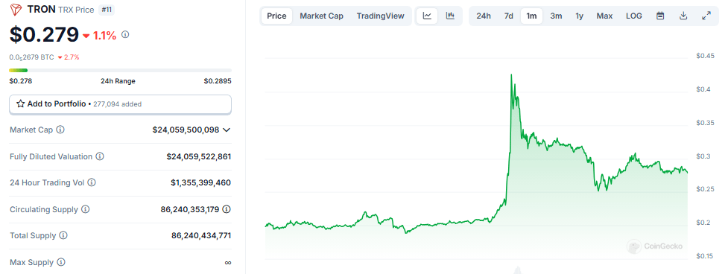728x274 pixels.
Task: Open info icon beside 86,240,353,179 value
Action: (227, 209)
